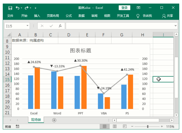Screen dimensions: 182x133
Task: Switch to Page Break Preview icon
Action: tap(125, 126)
